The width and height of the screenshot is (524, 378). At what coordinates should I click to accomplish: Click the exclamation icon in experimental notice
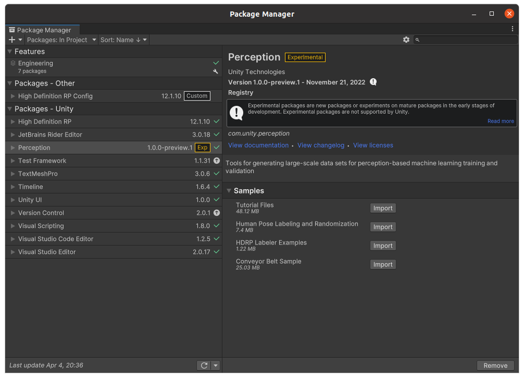coord(236,113)
